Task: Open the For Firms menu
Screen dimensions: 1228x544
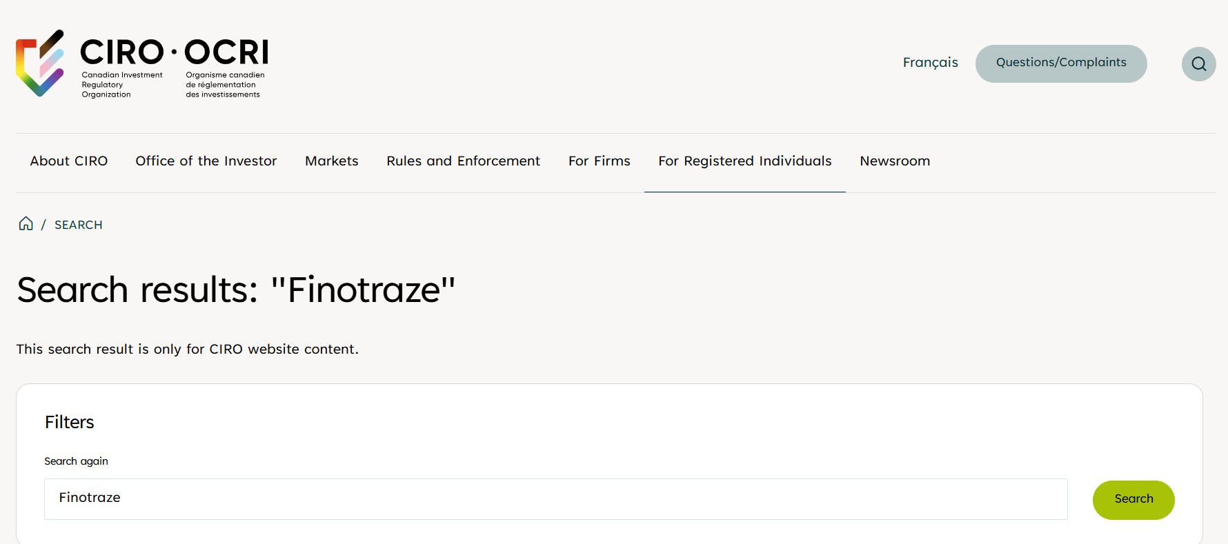Action: pyautogui.click(x=600, y=161)
